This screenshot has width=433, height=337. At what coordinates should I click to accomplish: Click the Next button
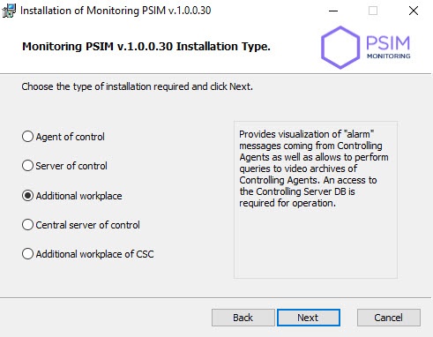[309, 318]
